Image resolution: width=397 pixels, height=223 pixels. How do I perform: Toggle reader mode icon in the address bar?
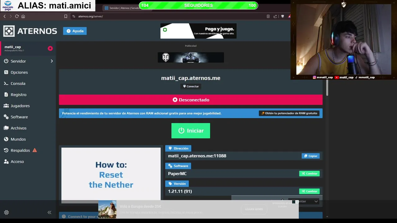268,16
